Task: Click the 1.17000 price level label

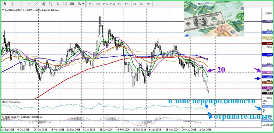Action: pyautogui.click(x=267, y=55)
